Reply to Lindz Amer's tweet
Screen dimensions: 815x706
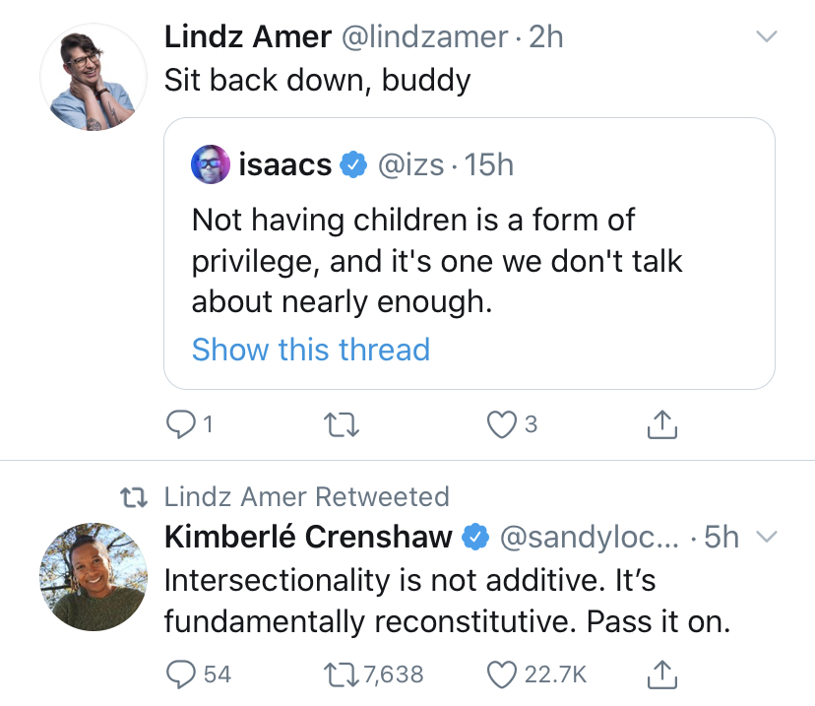pos(180,424)
